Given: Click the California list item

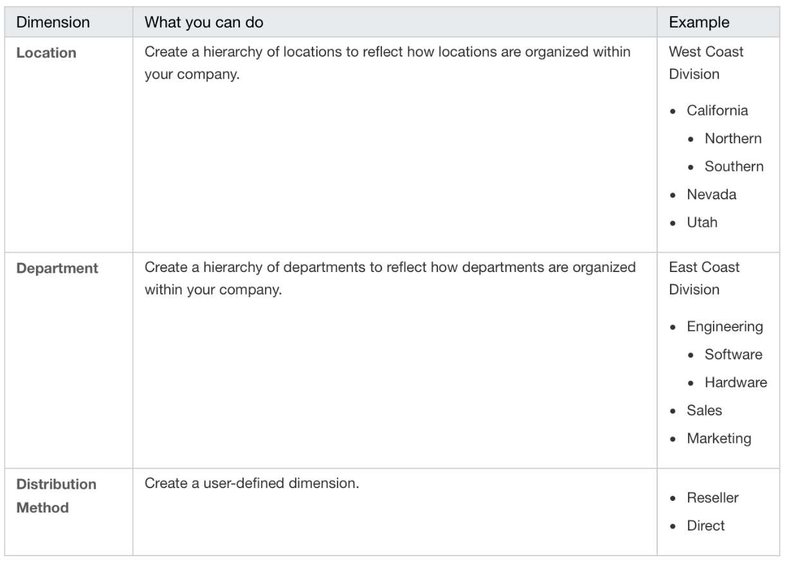Looking at the screenshot, I should (718, 111).
